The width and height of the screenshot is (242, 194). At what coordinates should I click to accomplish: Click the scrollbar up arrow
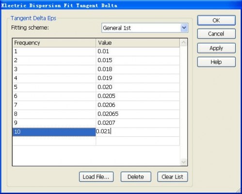183,43
